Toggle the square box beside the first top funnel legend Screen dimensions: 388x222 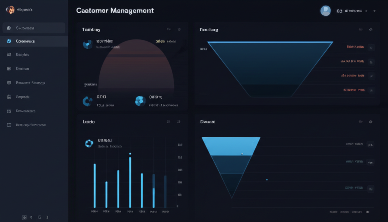tap(371, 47)
